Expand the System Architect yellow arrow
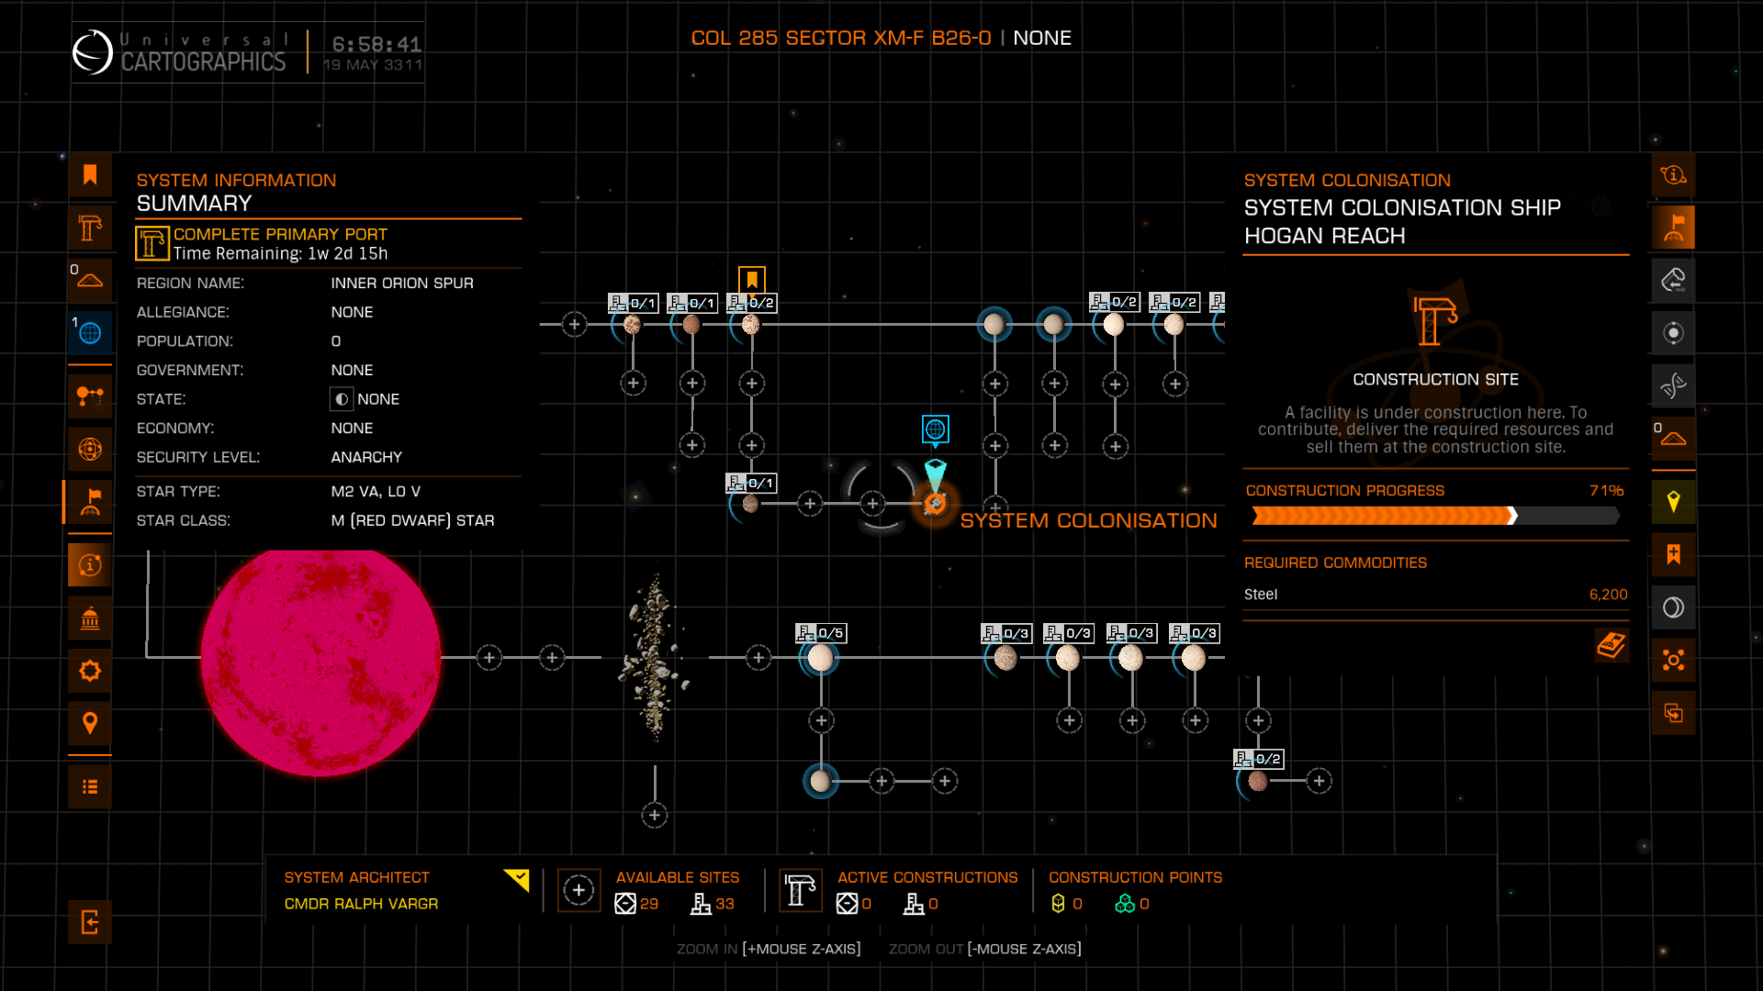The height and width of the screenshot is (991, 1763). pyautogui.click(x=517, y=880)
